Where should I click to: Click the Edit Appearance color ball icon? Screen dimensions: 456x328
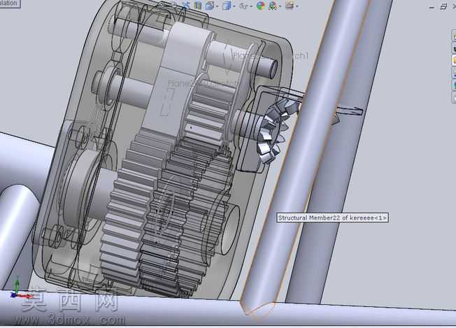click(x=261, y=6)
